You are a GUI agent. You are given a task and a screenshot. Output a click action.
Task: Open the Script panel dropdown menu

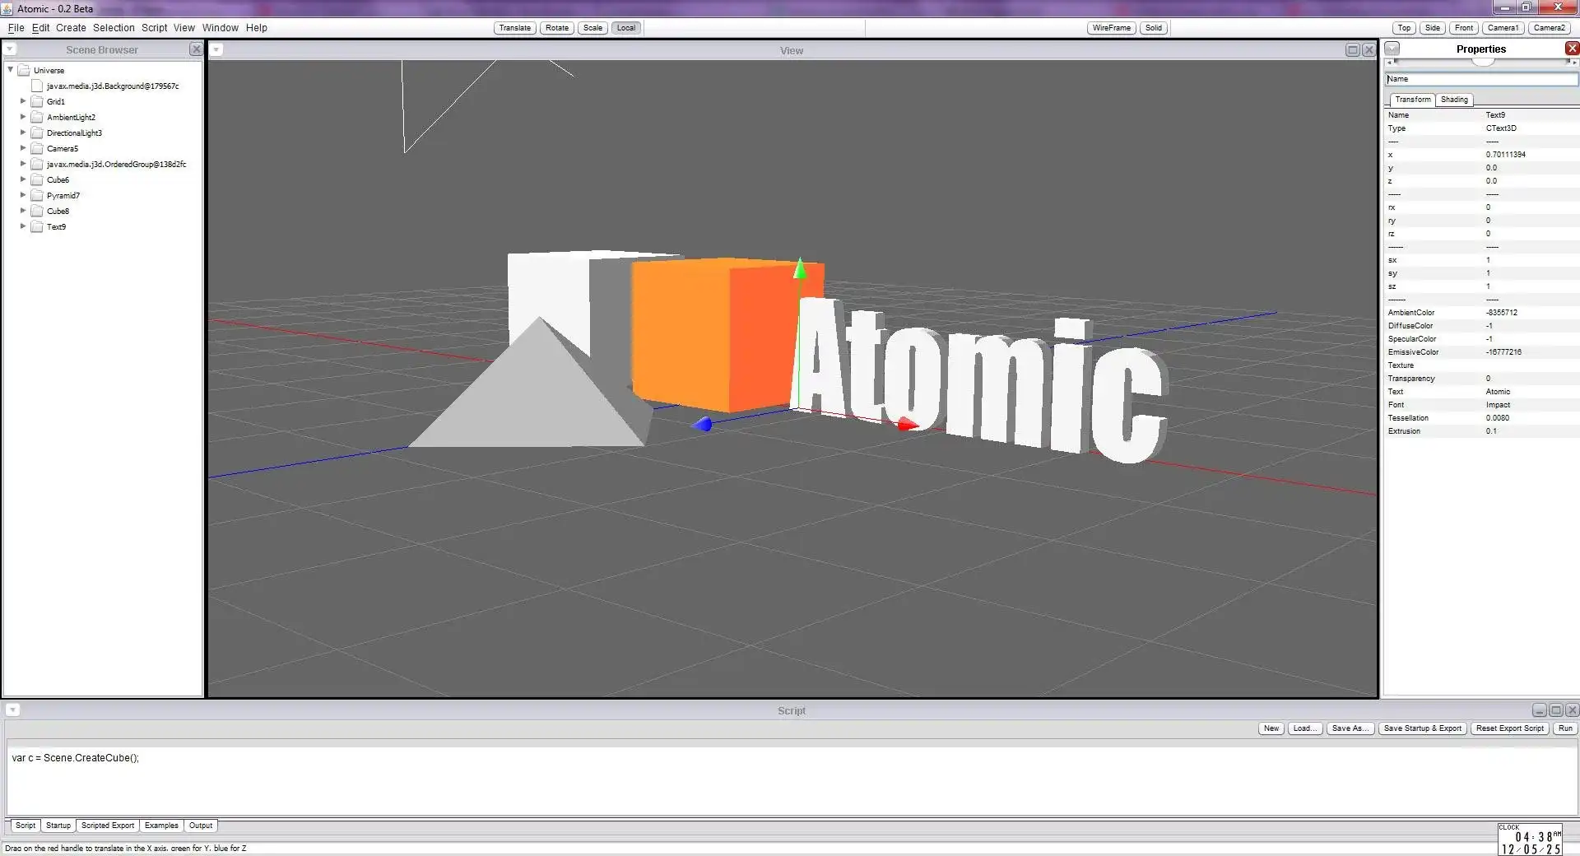tap(13, 710)
